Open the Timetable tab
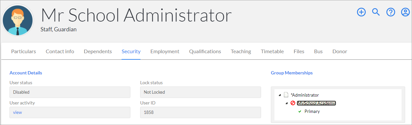This screenshot has height=125, width=412. tap(272, 51)
